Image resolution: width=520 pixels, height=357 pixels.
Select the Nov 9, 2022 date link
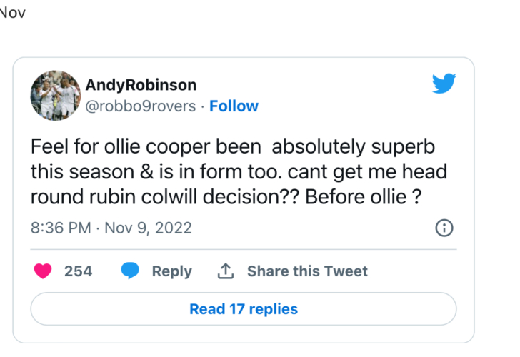(x=148, y=228)
